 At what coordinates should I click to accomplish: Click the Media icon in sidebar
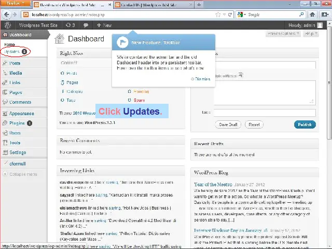[x=5, y=73]
